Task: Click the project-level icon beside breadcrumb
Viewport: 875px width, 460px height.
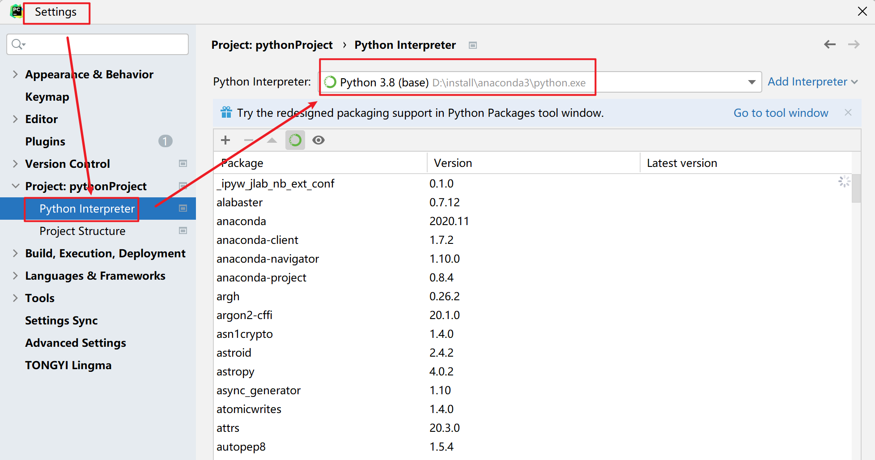Action: pyautogui.click(x=473, y=45)
